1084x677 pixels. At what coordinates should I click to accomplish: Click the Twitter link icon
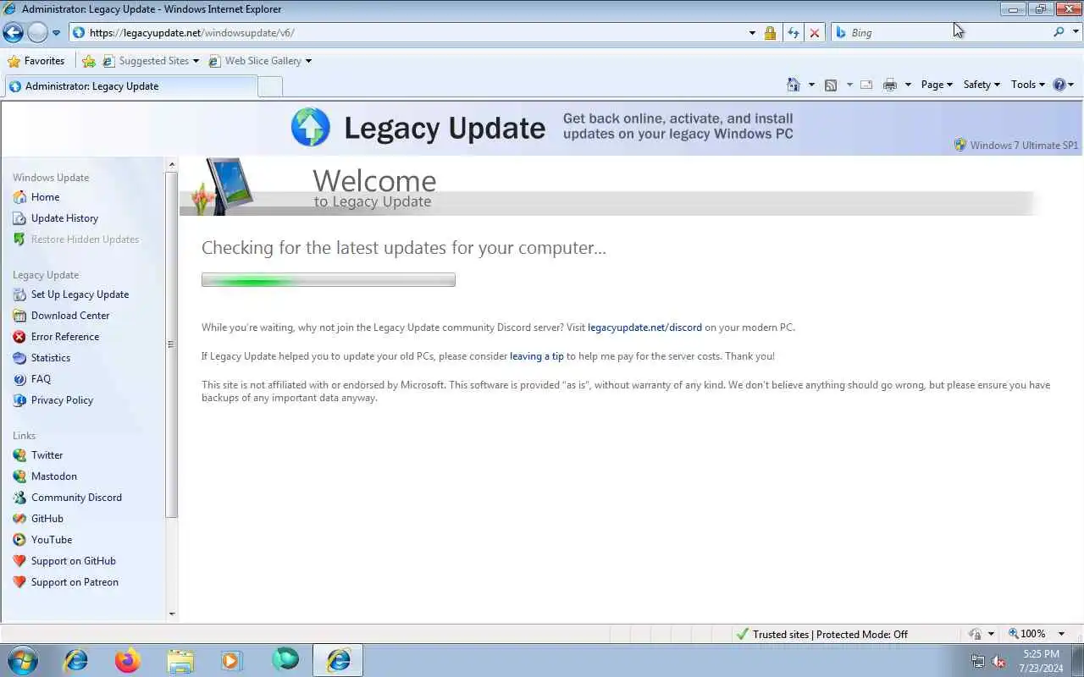[x=19, y=455]
